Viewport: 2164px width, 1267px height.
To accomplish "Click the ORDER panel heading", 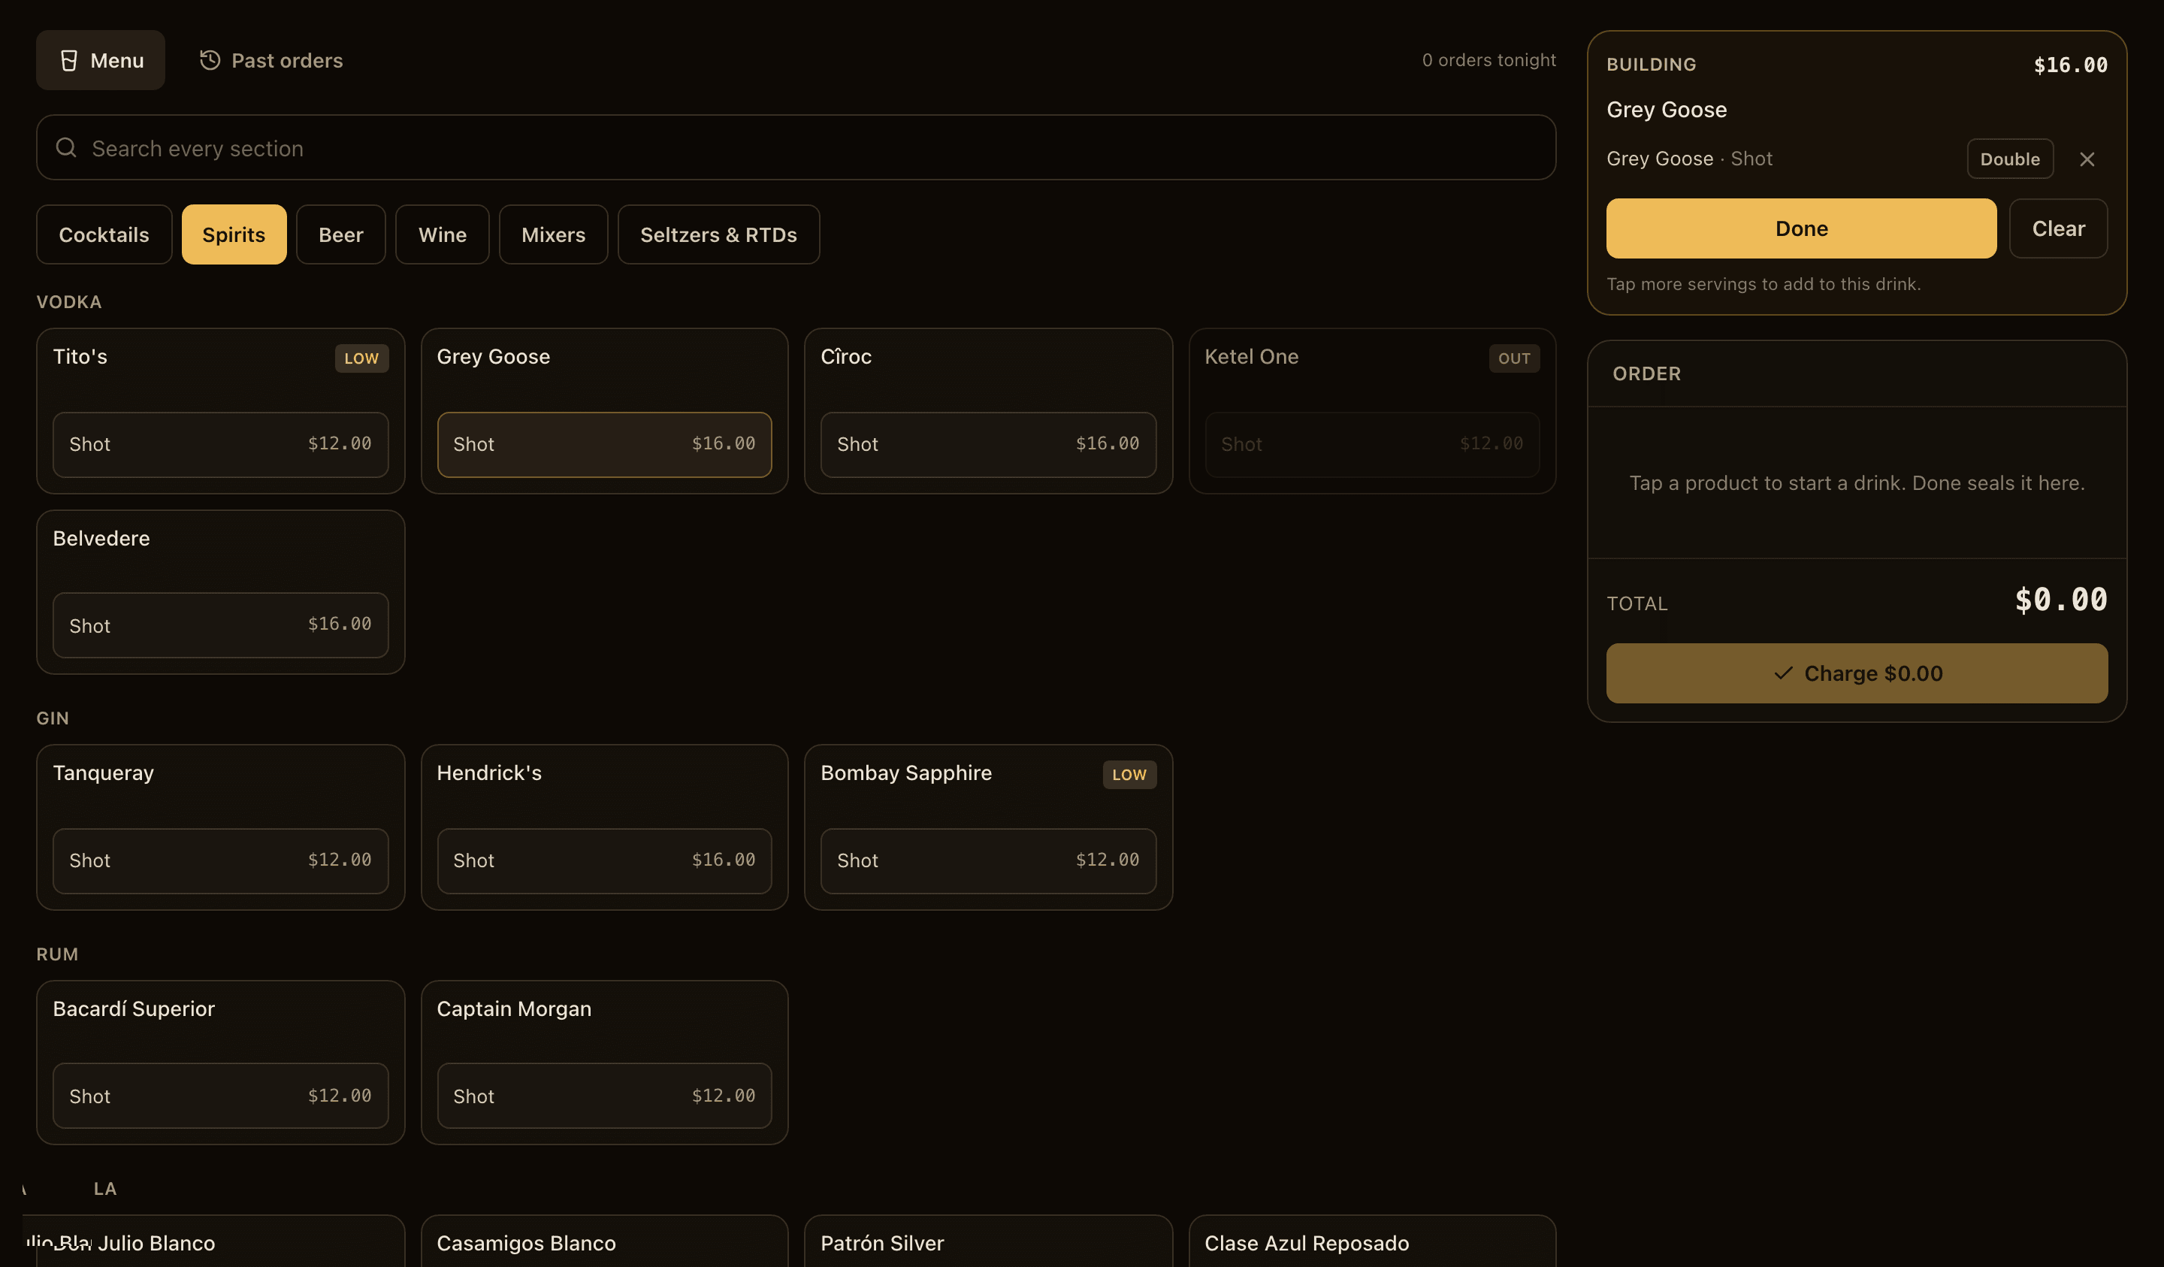I will click(x=1646, y=373).
